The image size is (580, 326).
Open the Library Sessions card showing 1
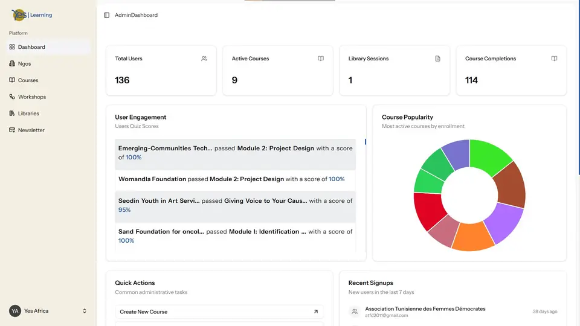395,70
